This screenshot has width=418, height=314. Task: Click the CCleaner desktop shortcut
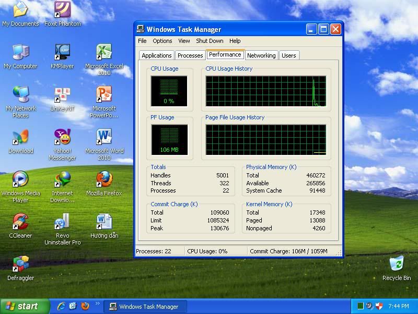20,226
